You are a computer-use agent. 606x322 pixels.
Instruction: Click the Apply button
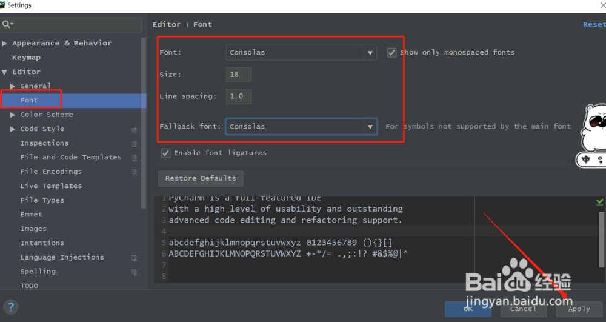point(579,309)
